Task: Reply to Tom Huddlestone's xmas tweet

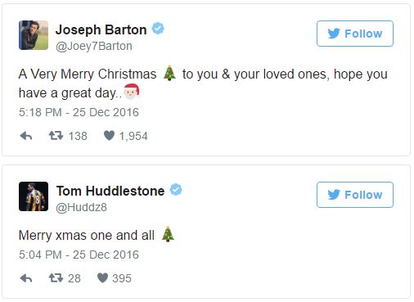Action: [26, 278]
